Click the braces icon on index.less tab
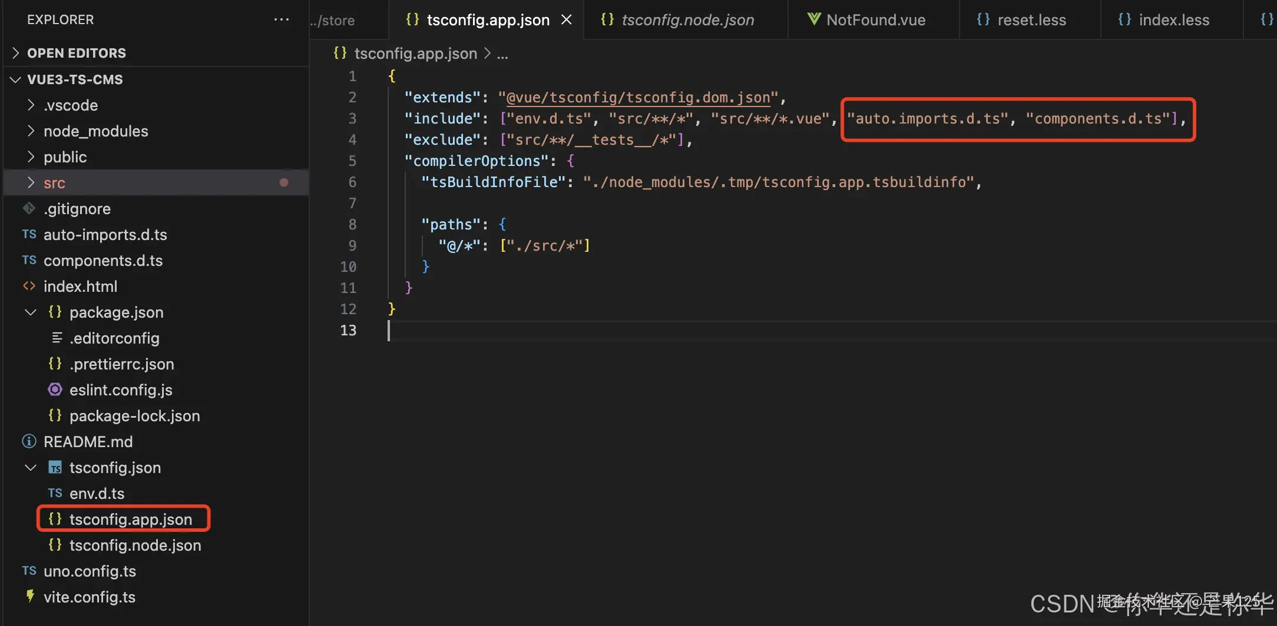Viewport: 1277px width, 626px height. [x=1124, y=19]
